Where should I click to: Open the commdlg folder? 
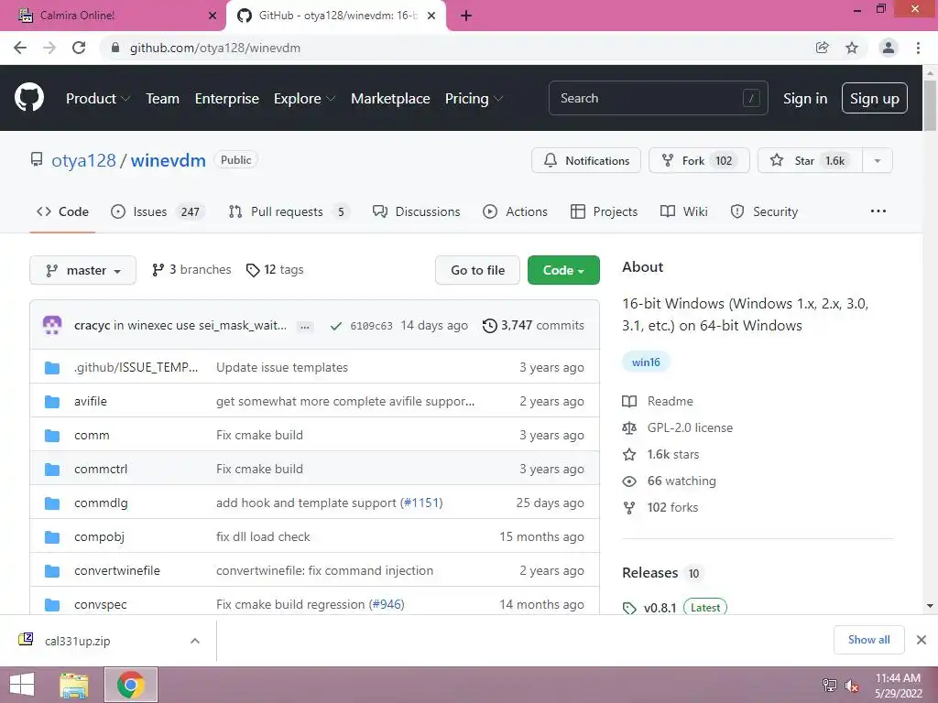(x=101, y=503)
